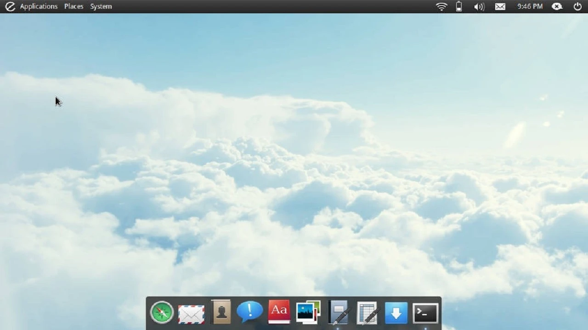
Task: Click the elementary logo in top panel
Action: click(x=10, y=6)
